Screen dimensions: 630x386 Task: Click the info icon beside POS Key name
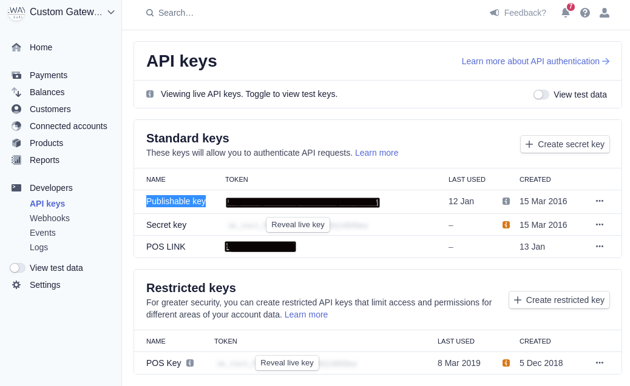click(190, 363)
